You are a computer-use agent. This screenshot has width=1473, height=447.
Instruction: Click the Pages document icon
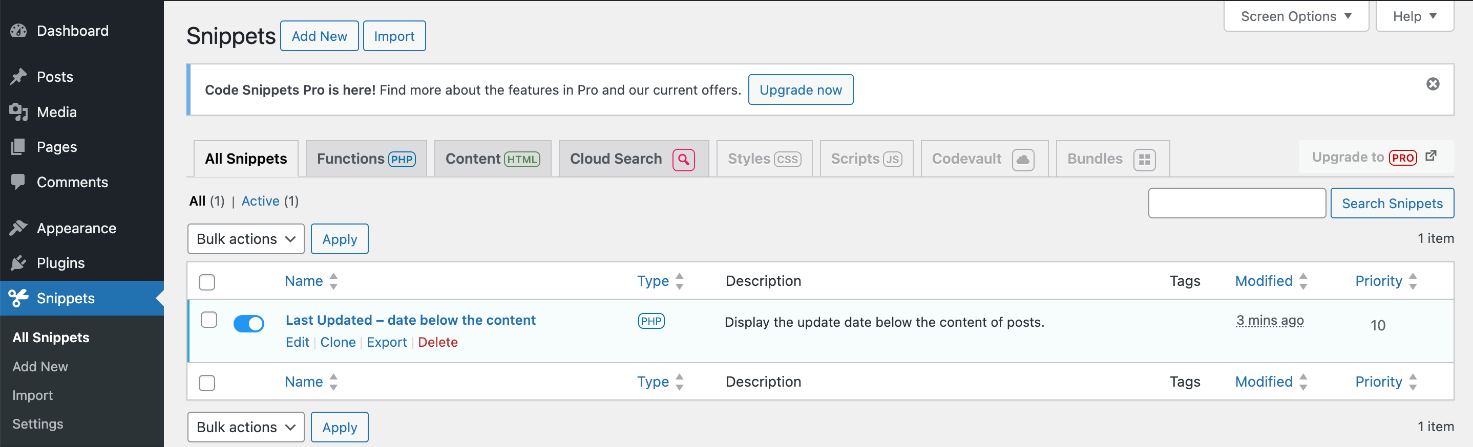[x=18, y=147]
